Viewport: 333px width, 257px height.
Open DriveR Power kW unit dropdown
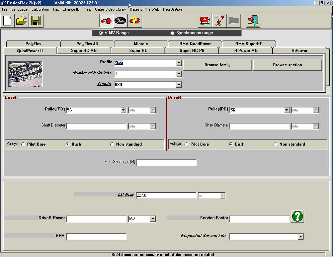pos(153,219)
